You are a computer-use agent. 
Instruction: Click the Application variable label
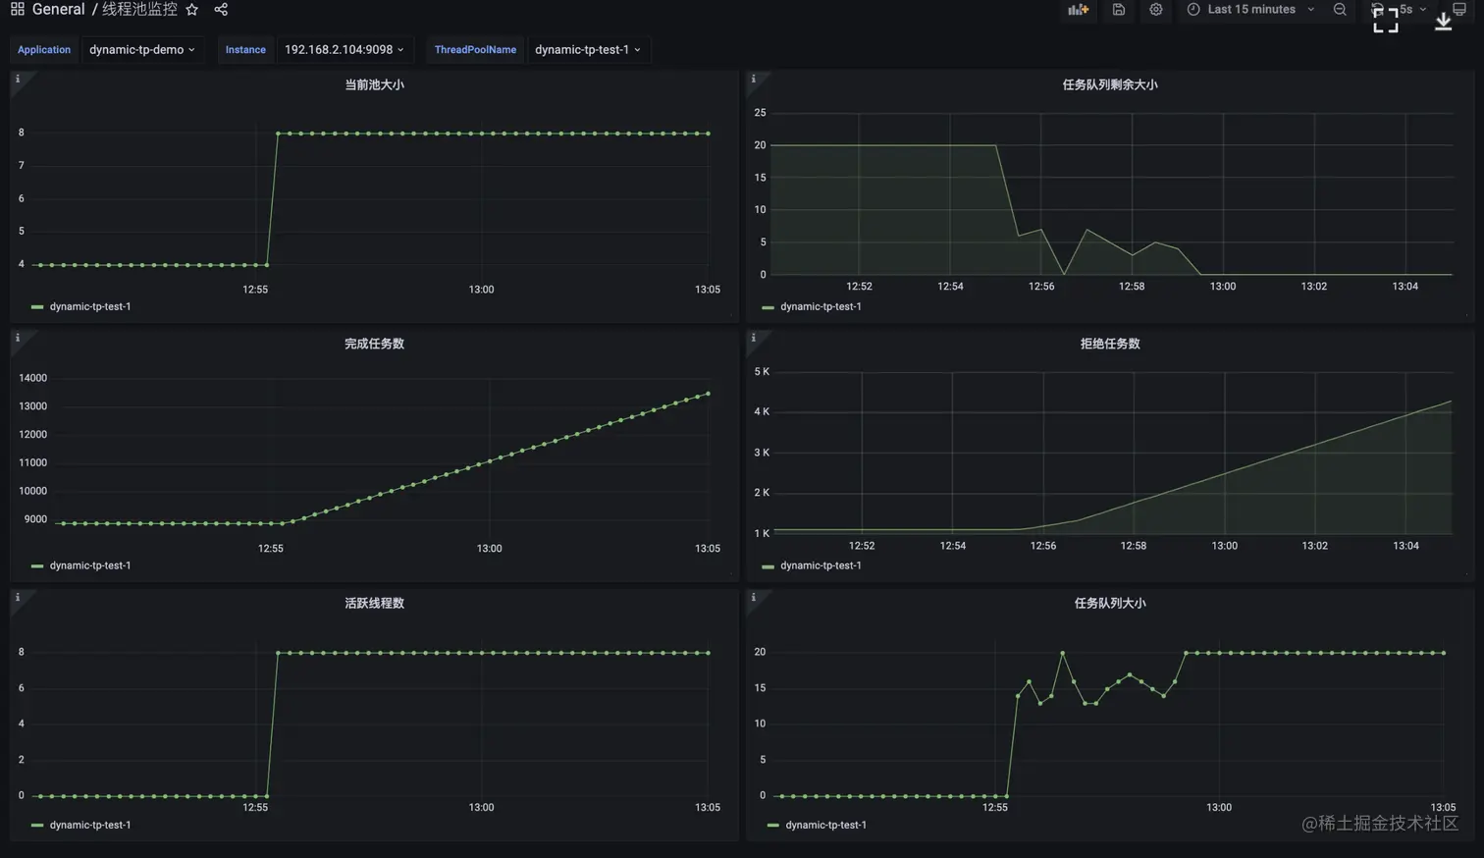pyautogui.click(x=44, y=49)
